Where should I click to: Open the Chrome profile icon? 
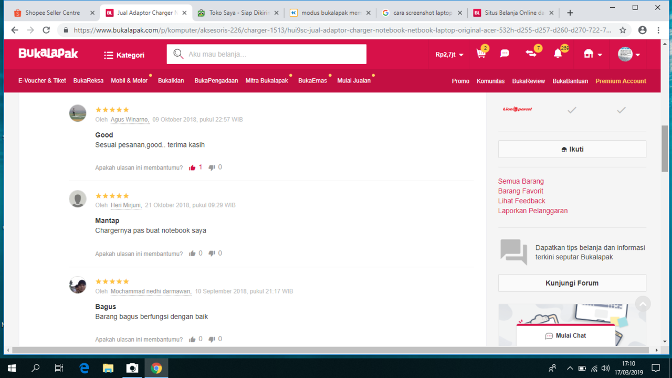[642, 30]
